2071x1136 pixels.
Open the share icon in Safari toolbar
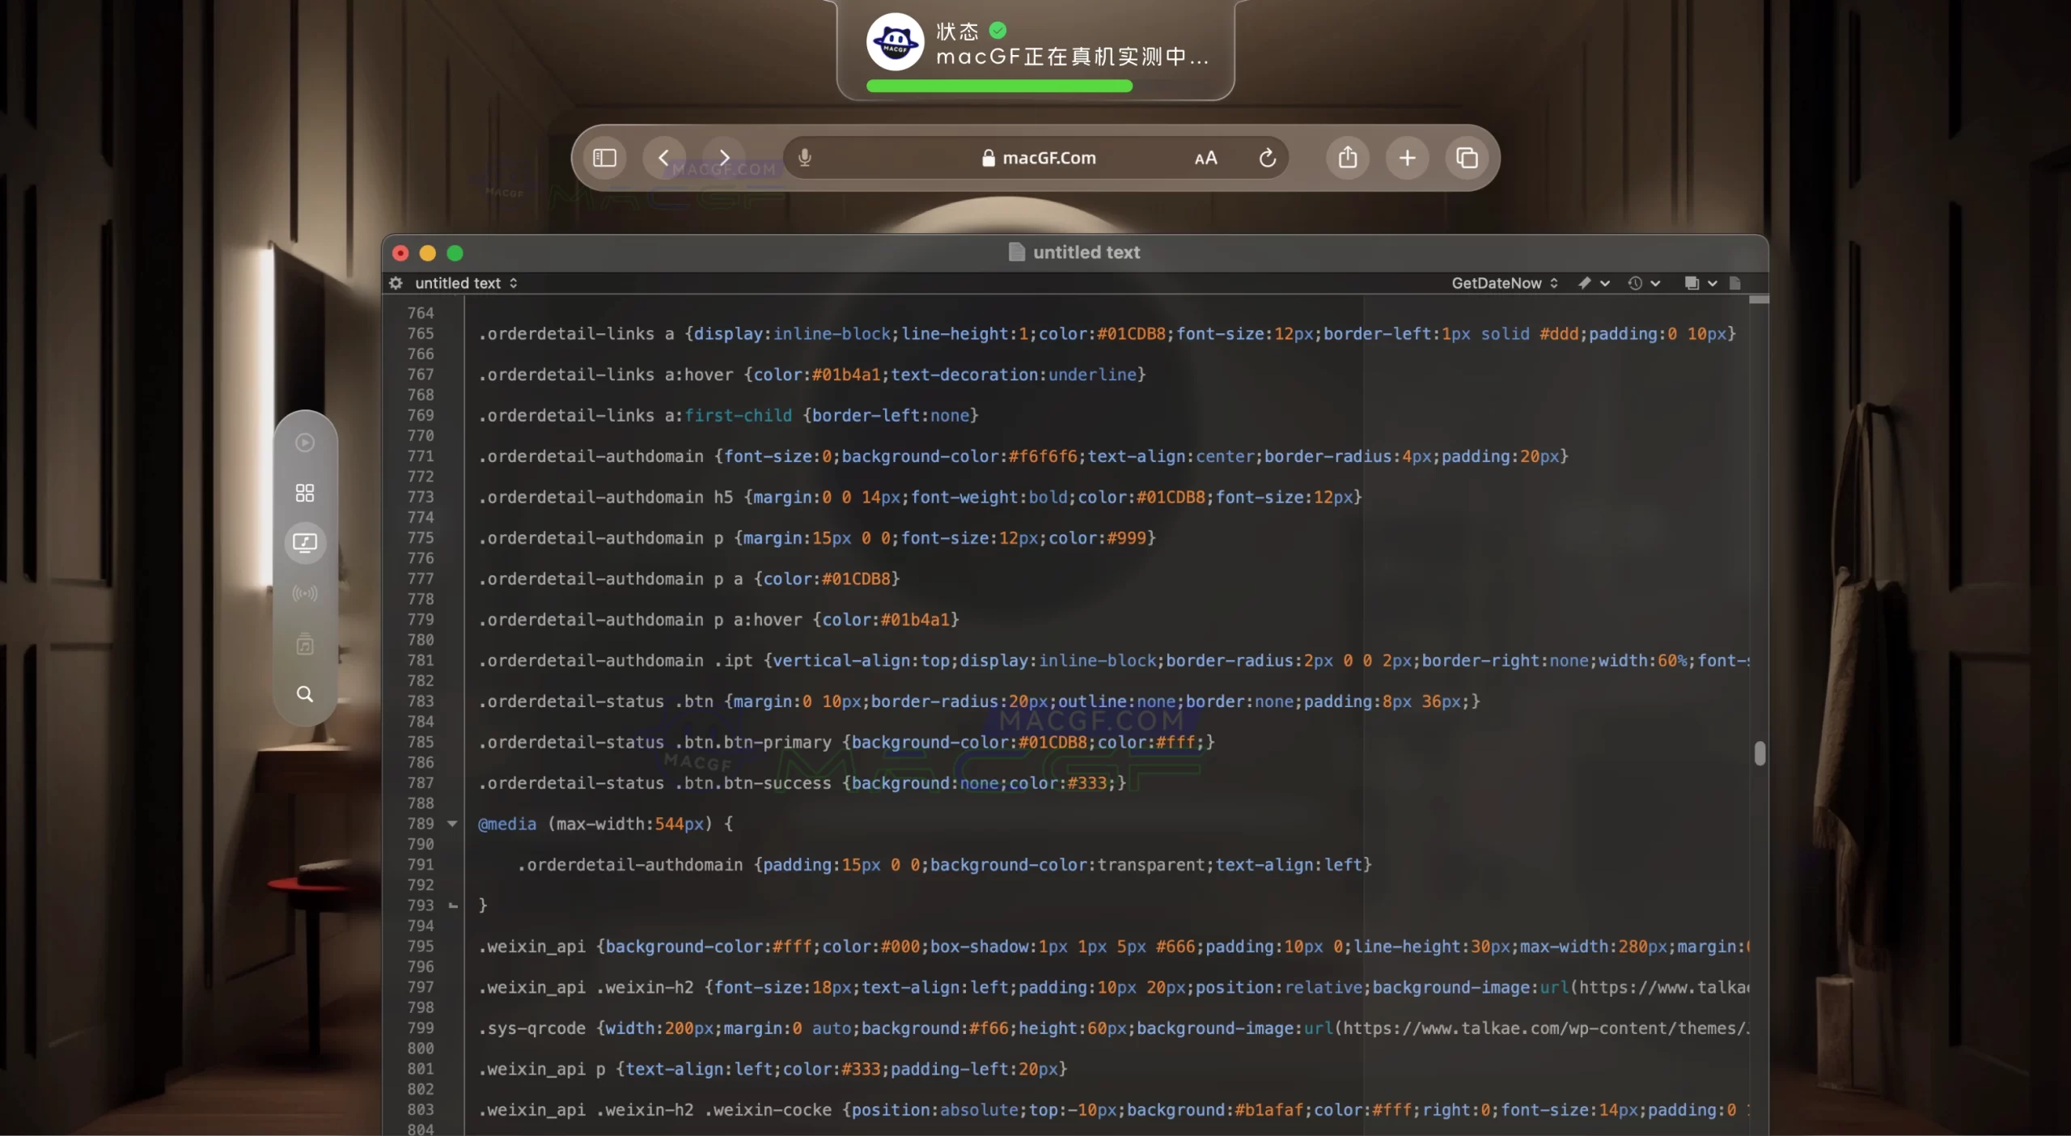point(1346,157)
